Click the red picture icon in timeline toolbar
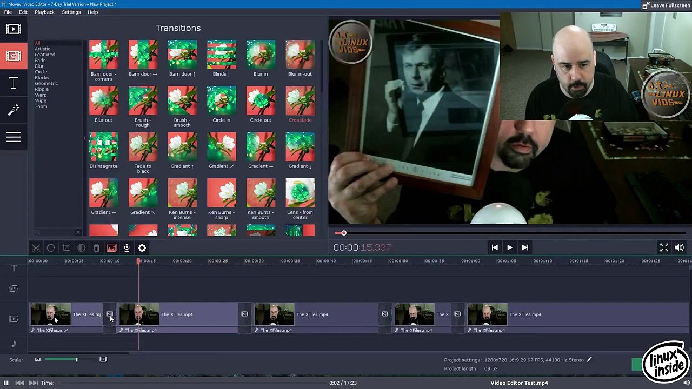 pos(111,248)
